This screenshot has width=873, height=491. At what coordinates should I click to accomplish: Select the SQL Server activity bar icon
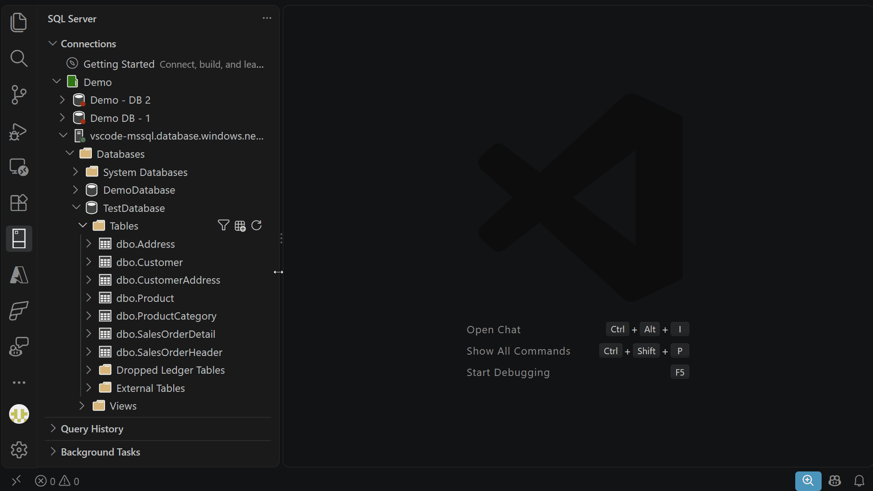tap(19, 239)
